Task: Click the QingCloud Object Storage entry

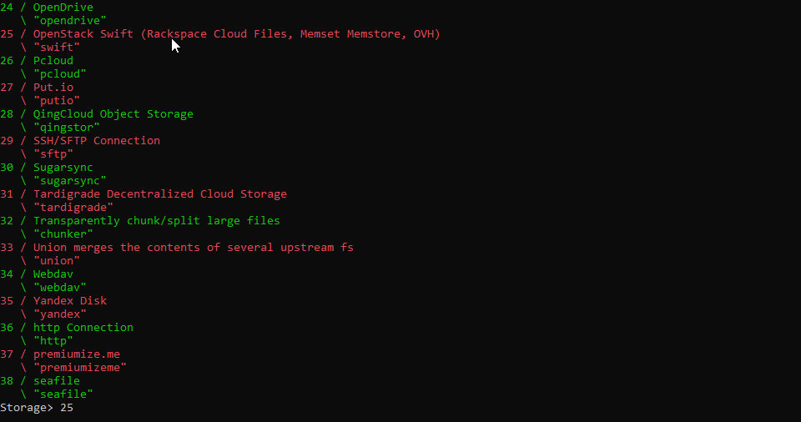Action: click(x=113, y=114)
